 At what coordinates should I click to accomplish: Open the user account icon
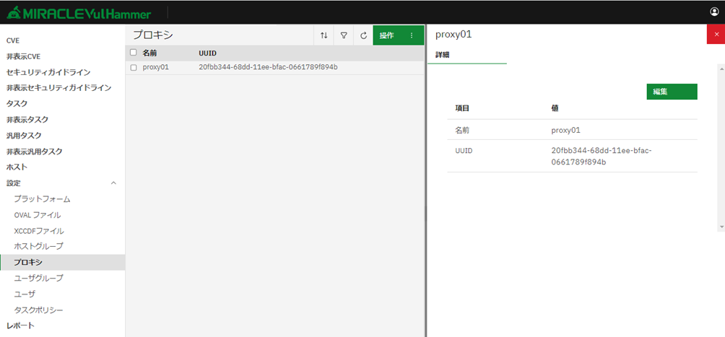[x=714, y=12]
